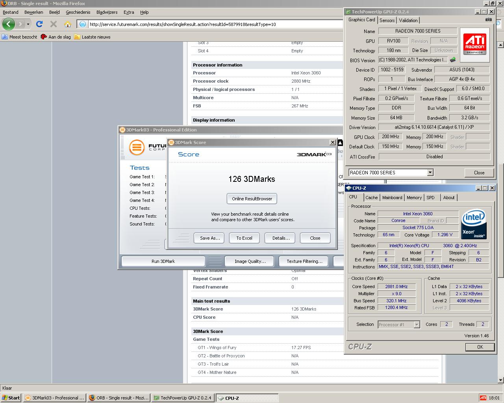This screenshot has height=403, width=504.
Task: Switch to ORB Firefox taskbar item
Action: tap(119, 397)
